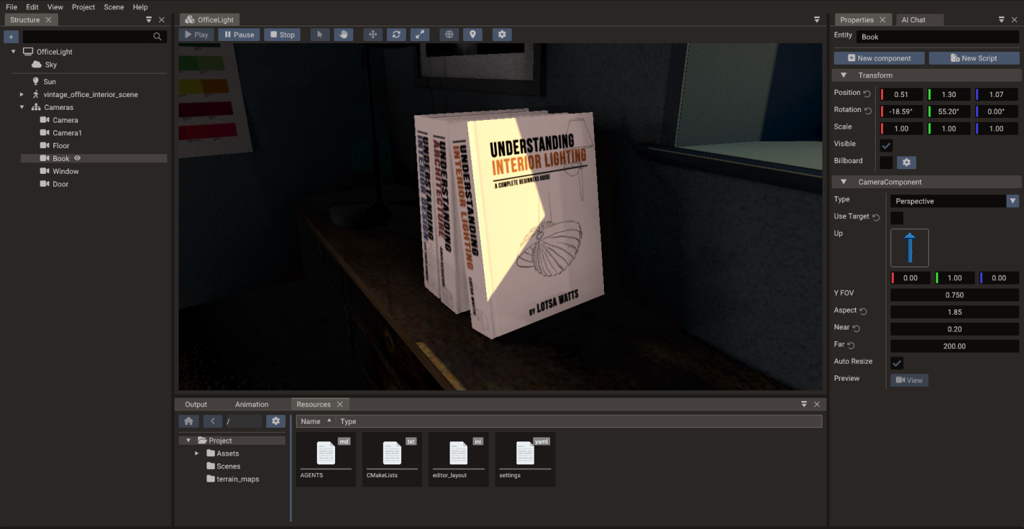Expand the Assets folder
The image size is (1024, 529).
tap(197, 454)
